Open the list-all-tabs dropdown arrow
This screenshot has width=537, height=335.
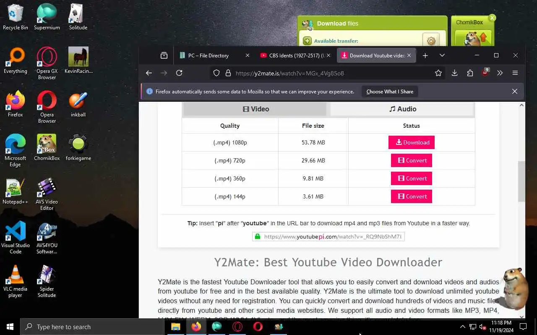click(x=442, y=55)
